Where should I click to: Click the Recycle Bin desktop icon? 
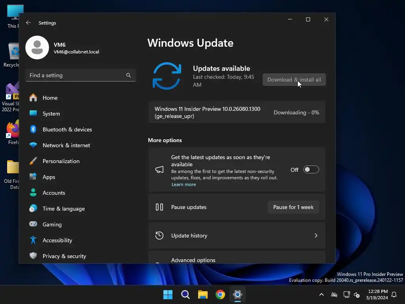[x=11, y=55]
